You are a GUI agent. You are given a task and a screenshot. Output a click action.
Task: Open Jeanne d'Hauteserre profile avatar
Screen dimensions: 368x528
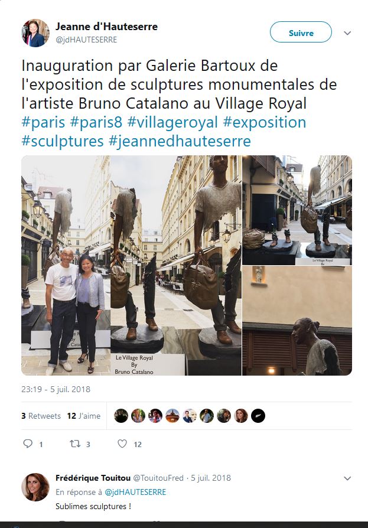coord(35,33)
